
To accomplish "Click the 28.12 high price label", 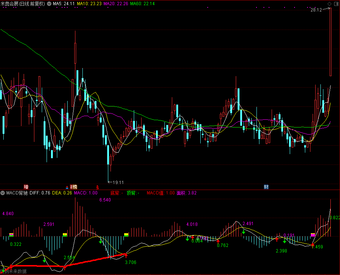I will (x=316, y=10).
